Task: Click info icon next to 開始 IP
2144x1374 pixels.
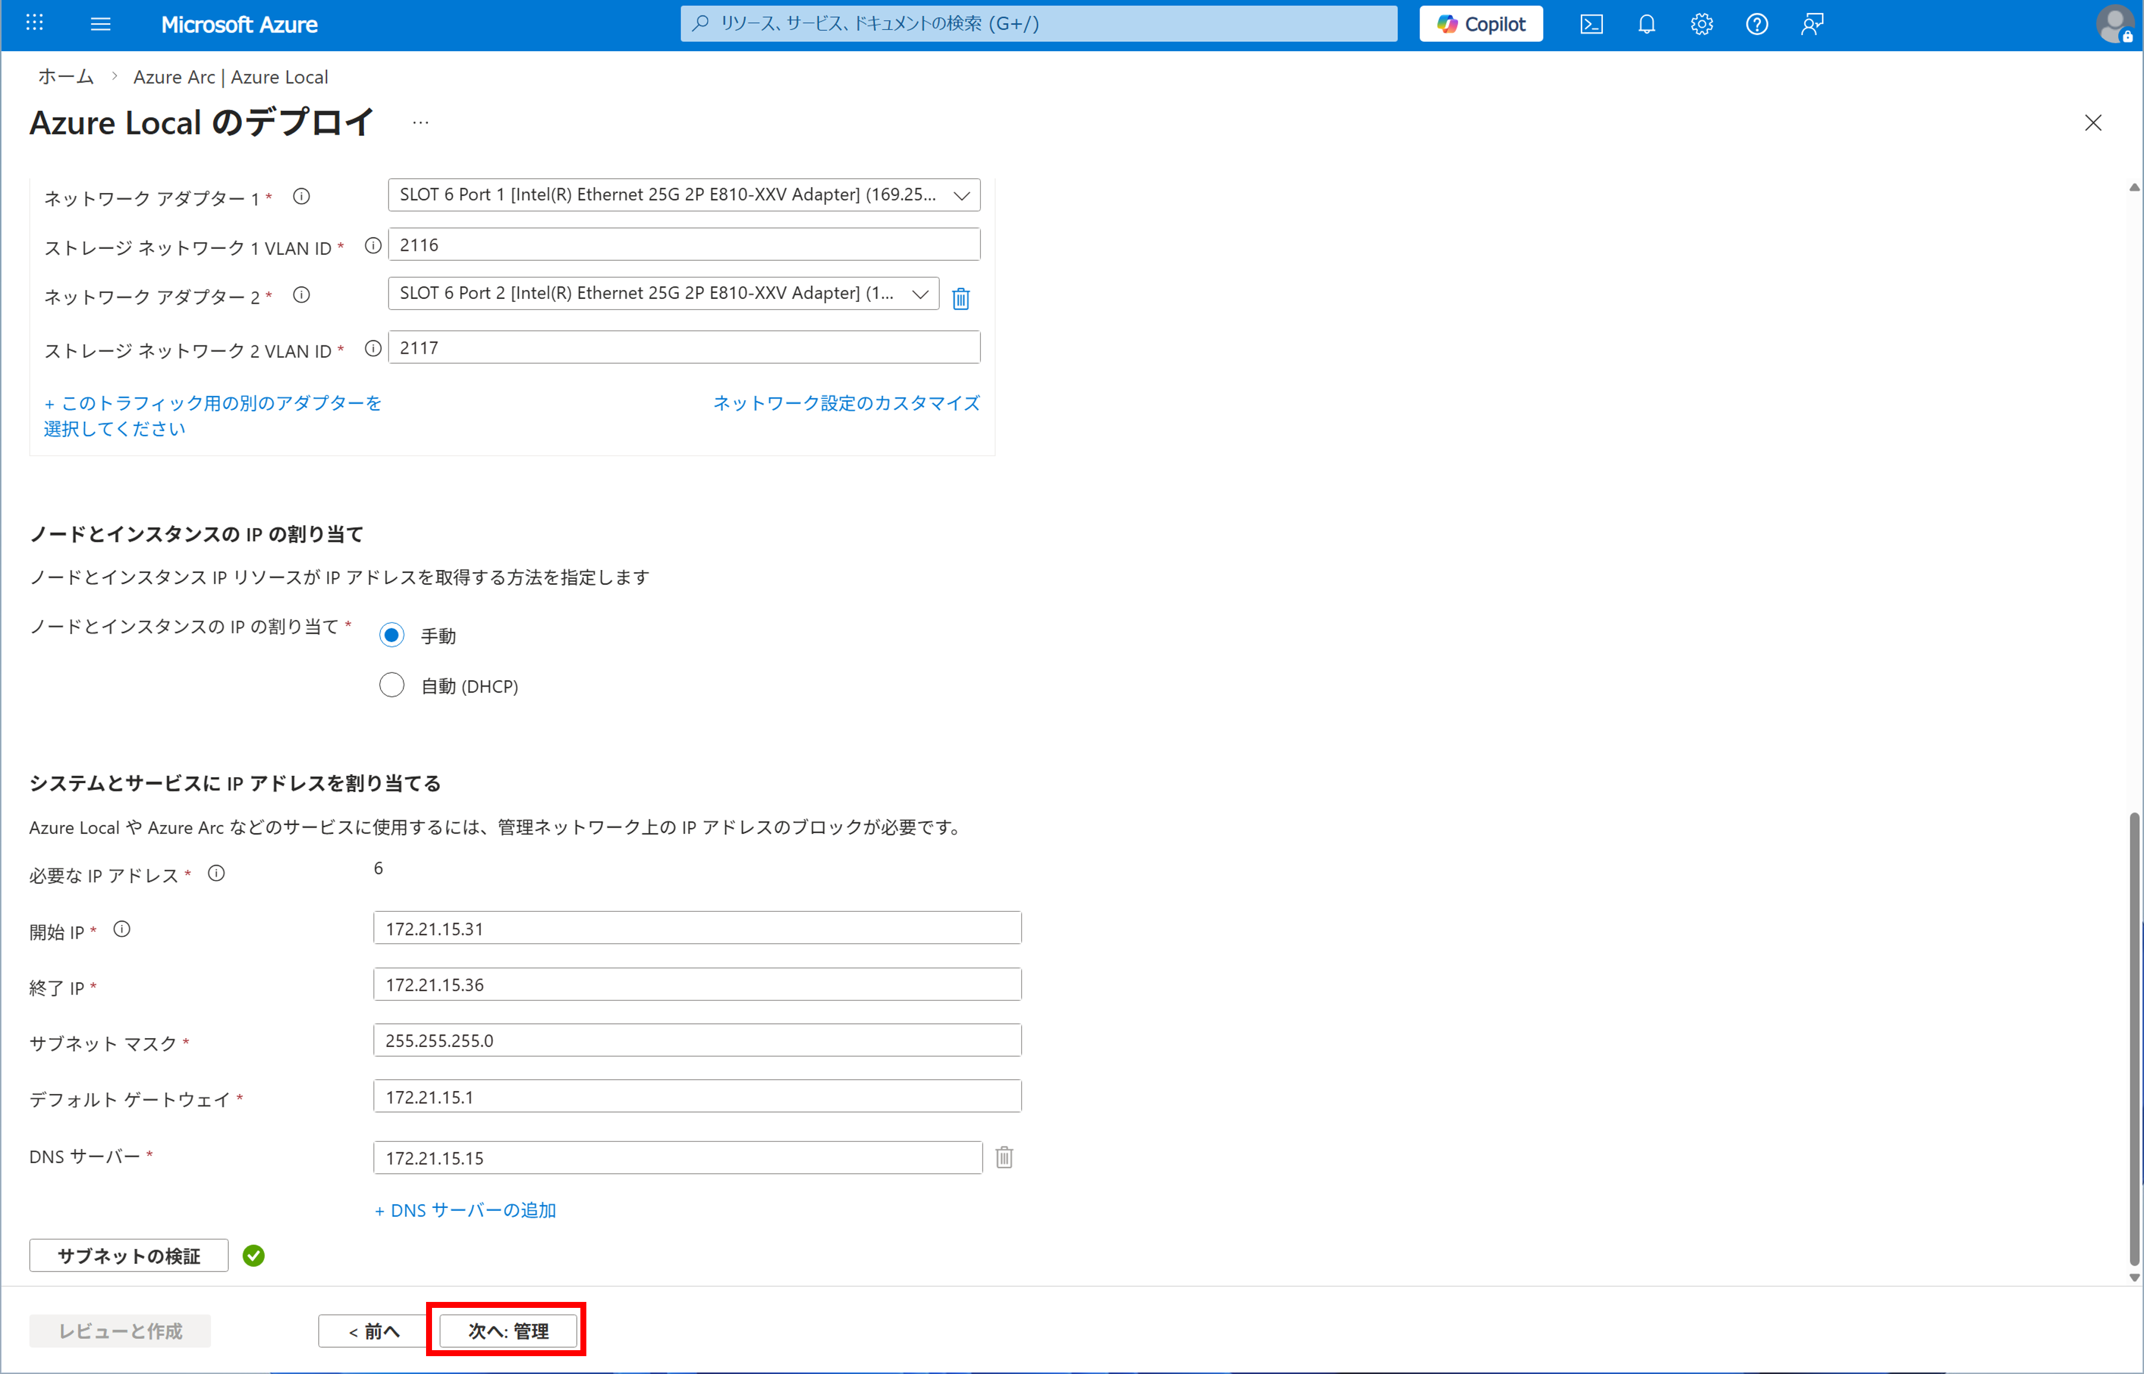Action: tap(122, 930)
